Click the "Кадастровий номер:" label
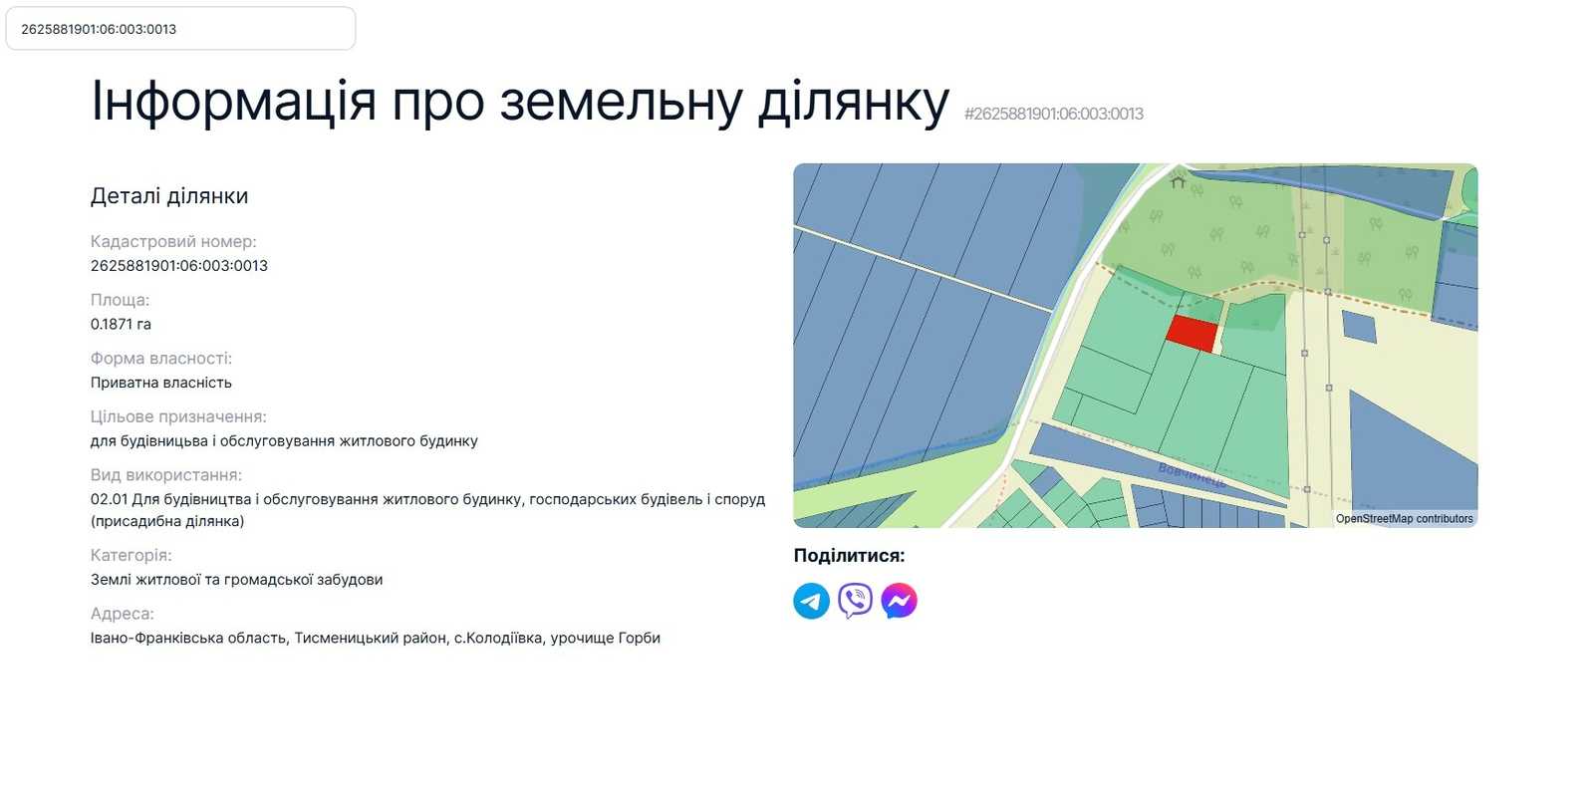The height and width of the screenshot is (797, 1594). click(173, 241)
